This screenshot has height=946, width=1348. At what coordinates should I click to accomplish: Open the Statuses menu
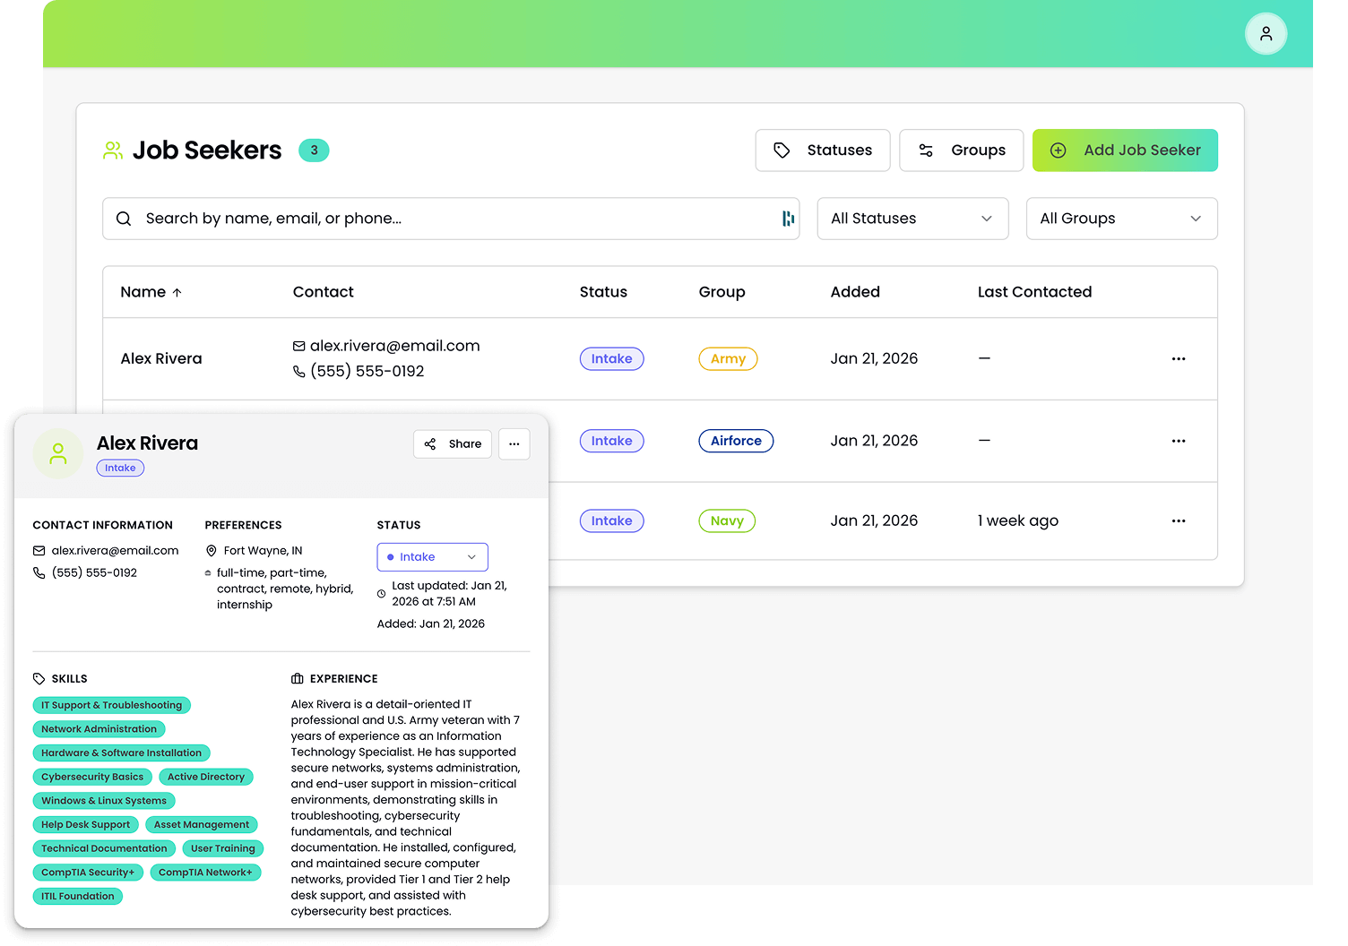[x=822, y=150]
